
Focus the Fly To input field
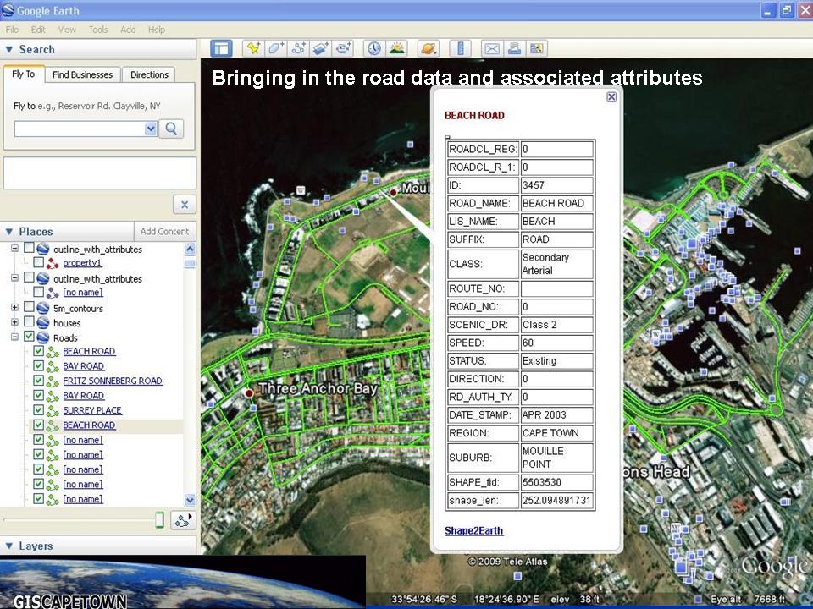coord(80,129)
